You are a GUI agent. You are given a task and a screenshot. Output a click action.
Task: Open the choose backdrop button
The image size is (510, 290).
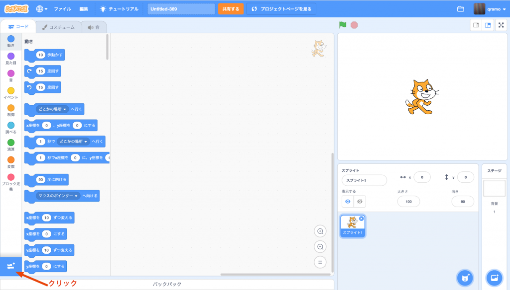point(495,278)
